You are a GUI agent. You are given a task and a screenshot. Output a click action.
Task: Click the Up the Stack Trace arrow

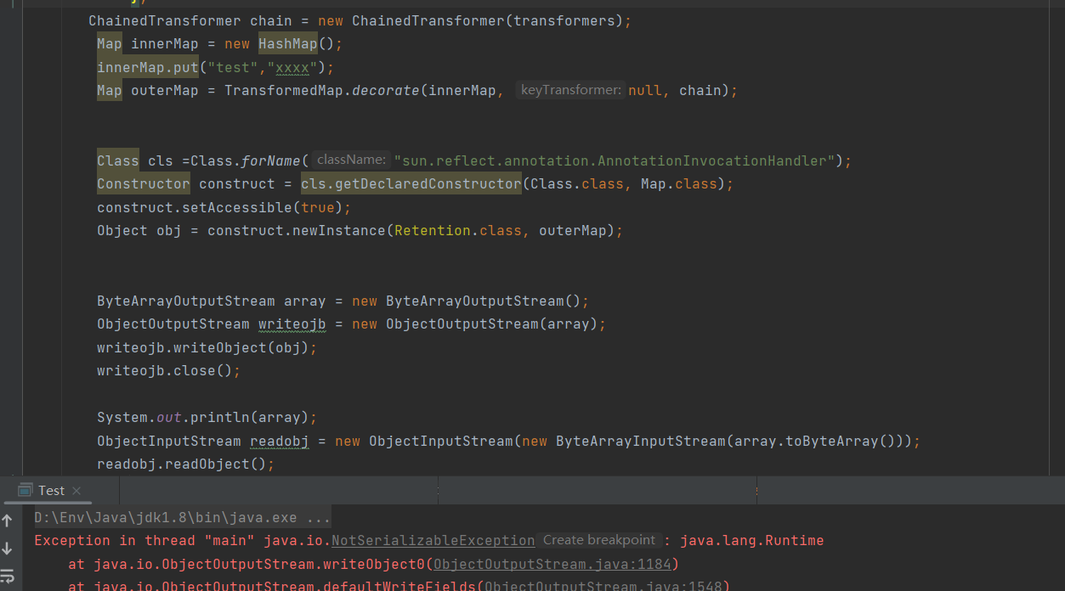(8, 521)
